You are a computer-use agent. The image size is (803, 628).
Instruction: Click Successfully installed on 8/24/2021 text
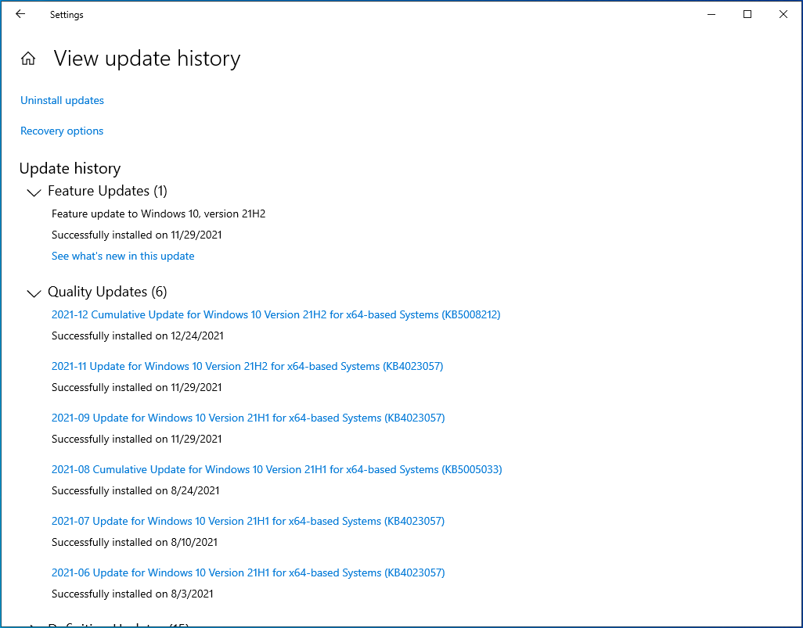[135, 491]
